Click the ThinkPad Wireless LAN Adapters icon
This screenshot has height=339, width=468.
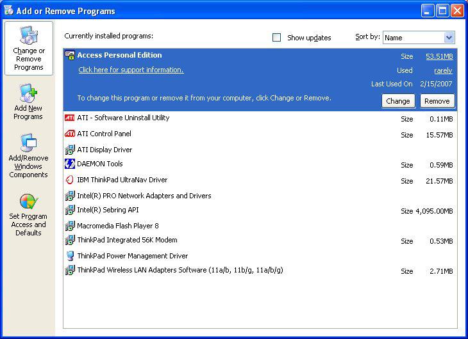(x=70, y=270)
